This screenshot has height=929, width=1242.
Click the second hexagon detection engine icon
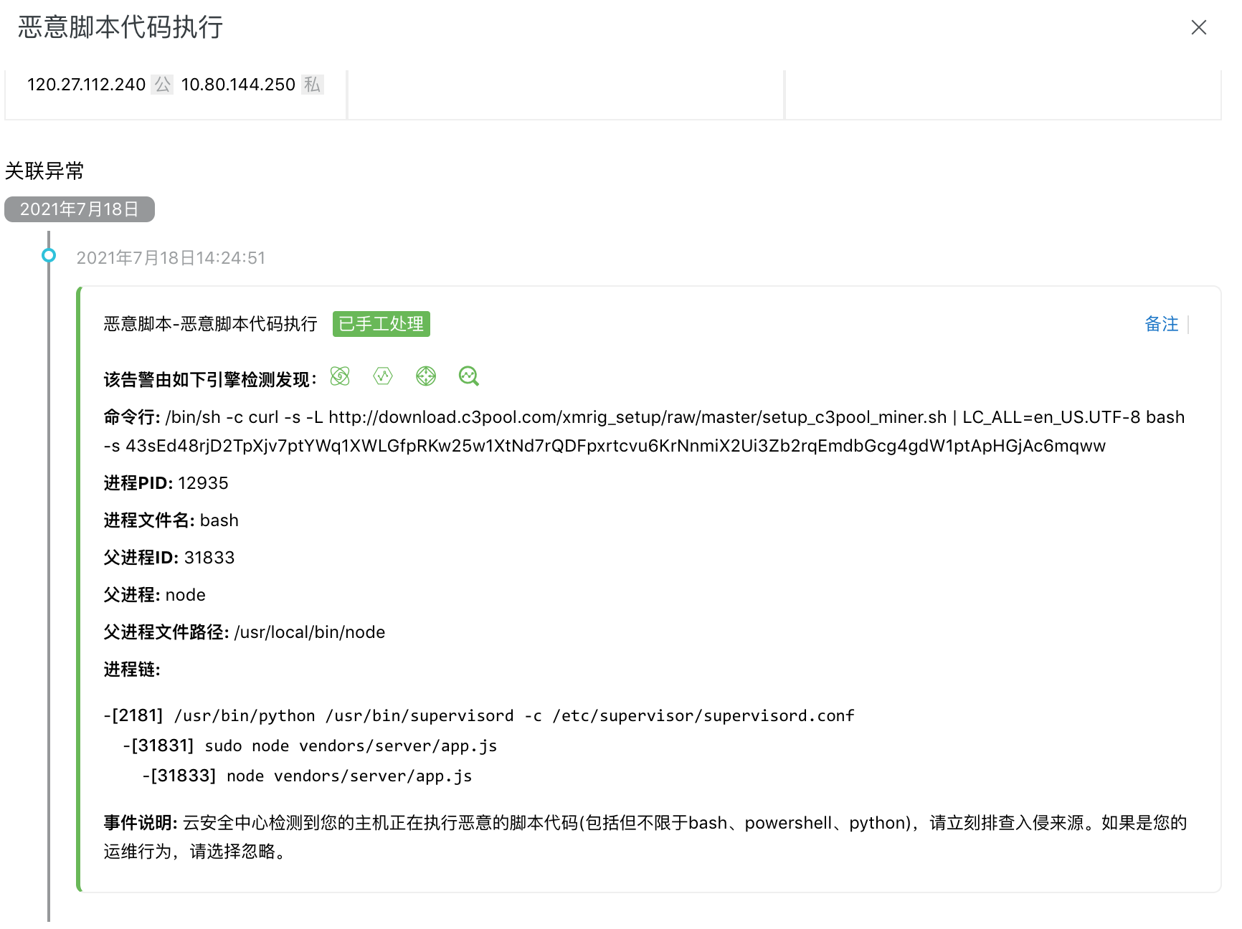[383, 376]
